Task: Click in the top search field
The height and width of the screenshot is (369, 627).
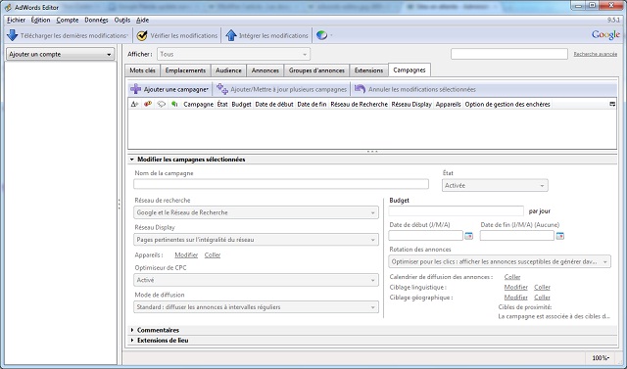Action: click(x=509, y=54)
